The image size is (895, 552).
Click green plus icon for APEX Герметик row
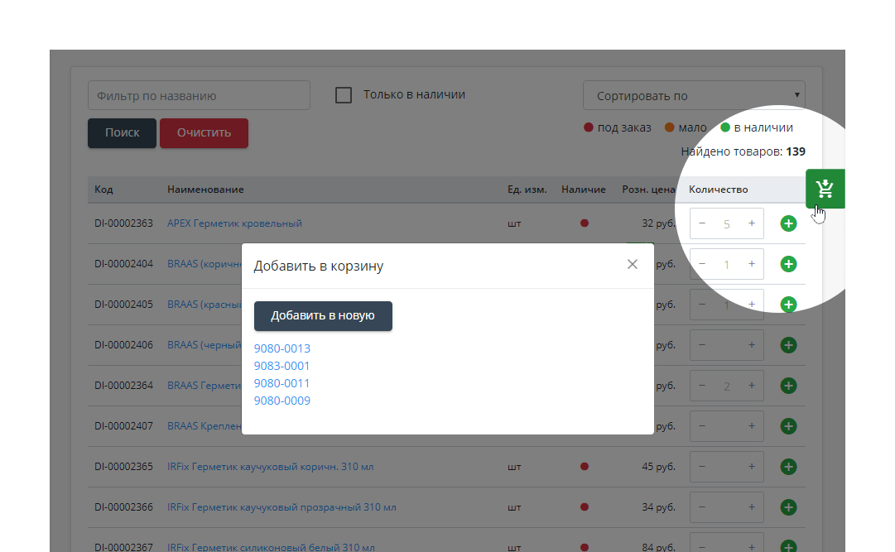788,223
